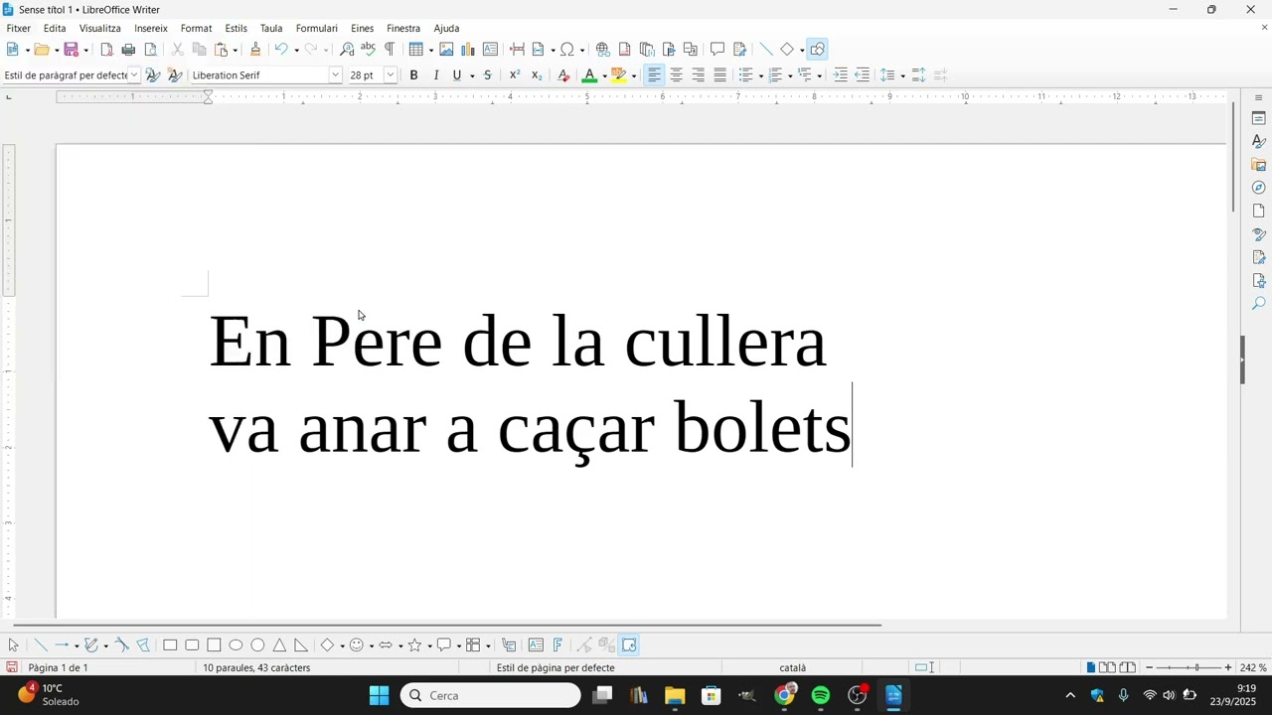Click the Print icon
Screen dimensions: 1272x715
[x=128, y=50]
